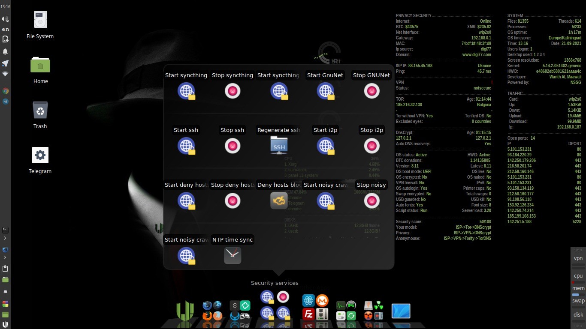
Task: Click the ISP IP 88.155.45.168 text
Action: tap(414, 66)
